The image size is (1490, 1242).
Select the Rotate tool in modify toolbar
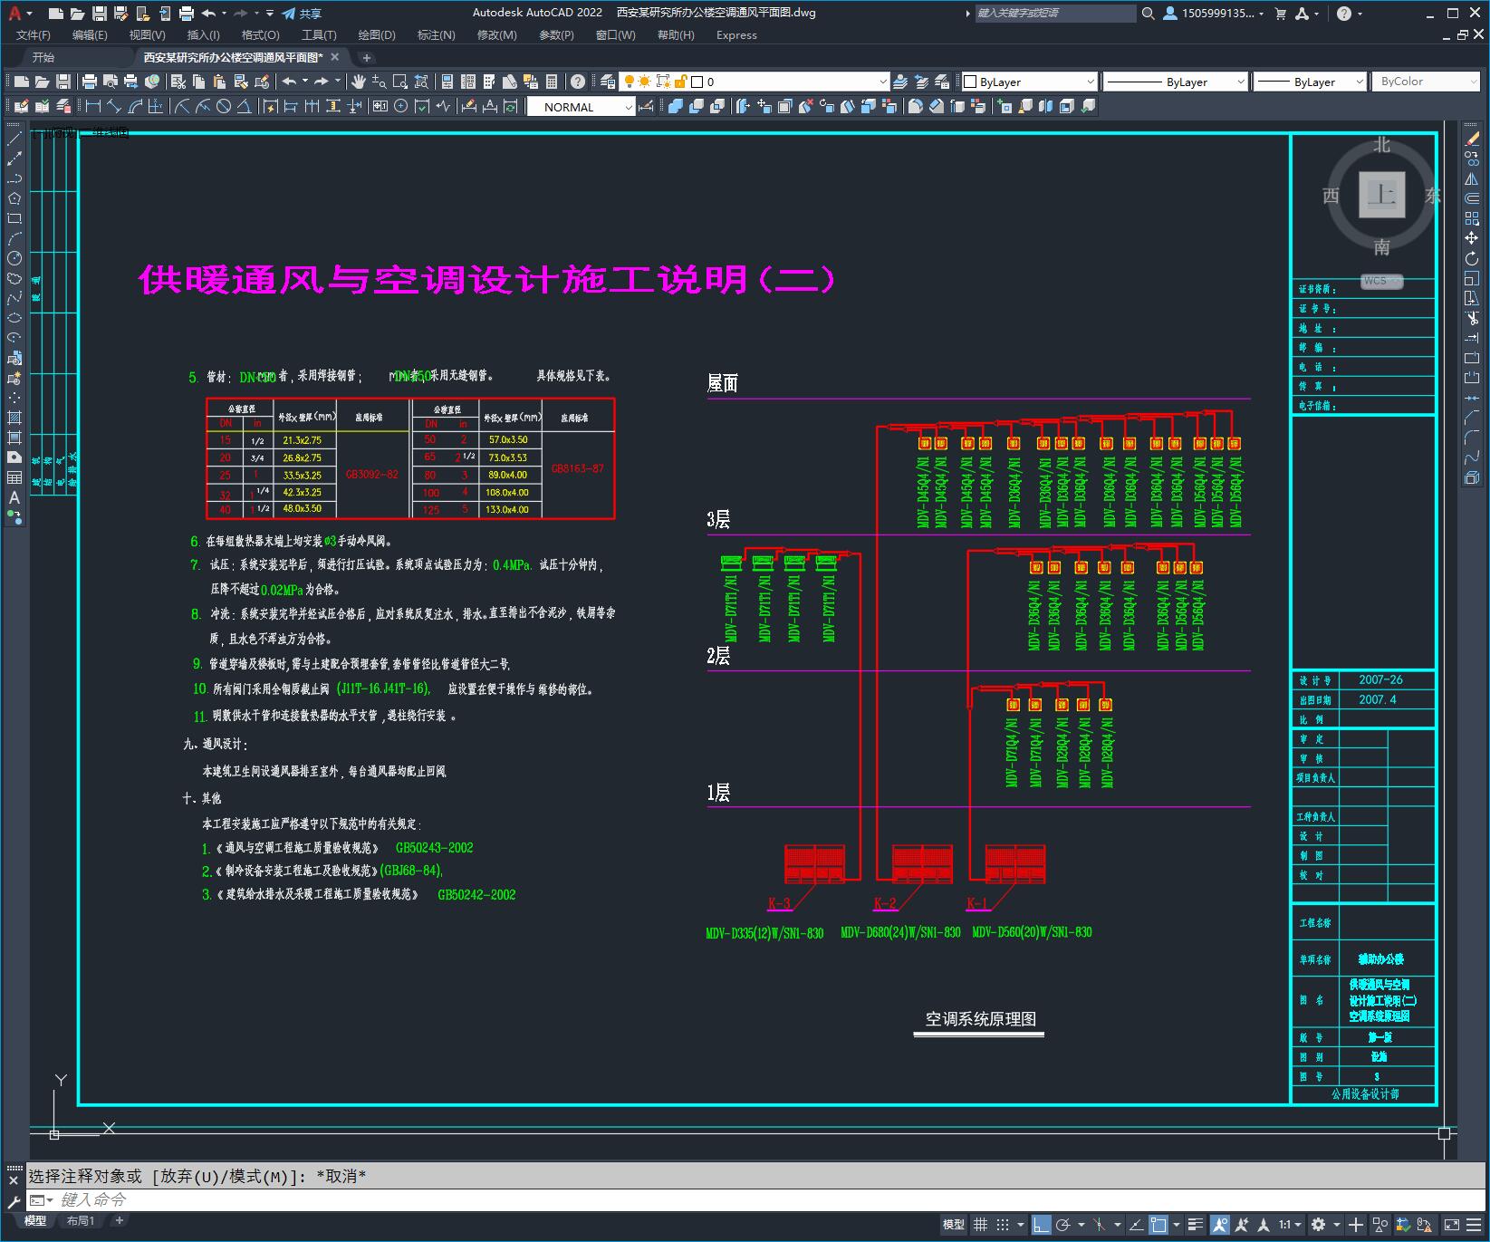(1472, 258)
